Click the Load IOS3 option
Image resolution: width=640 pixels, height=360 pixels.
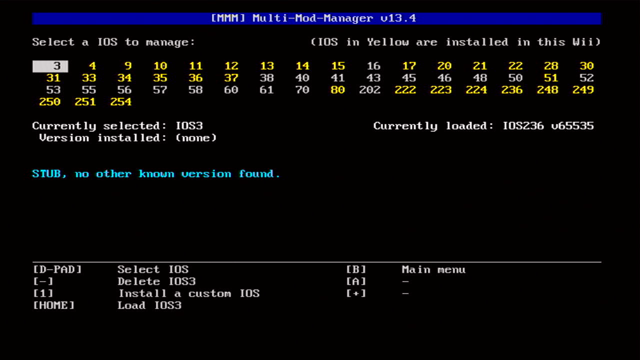pos(149,305)
